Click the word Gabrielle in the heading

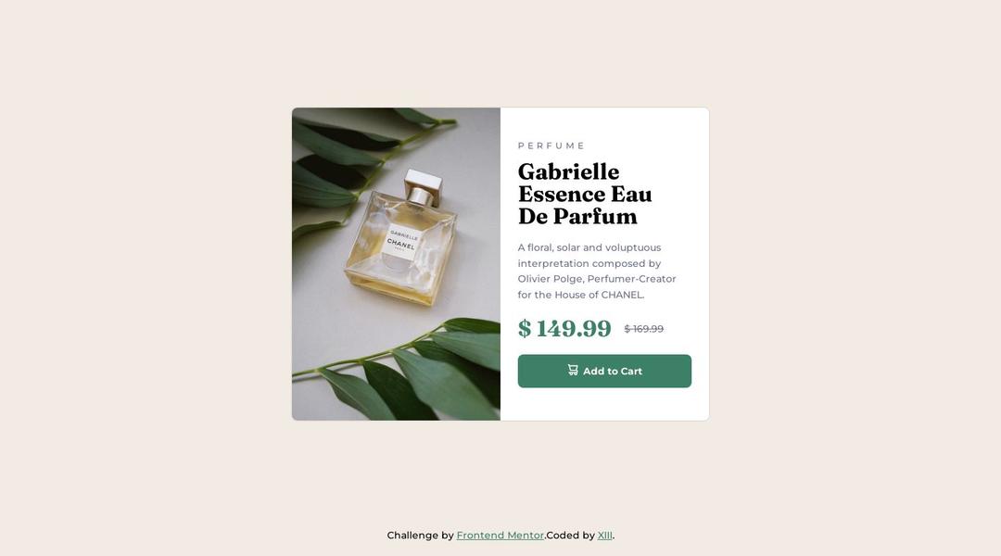click(568, 171)
